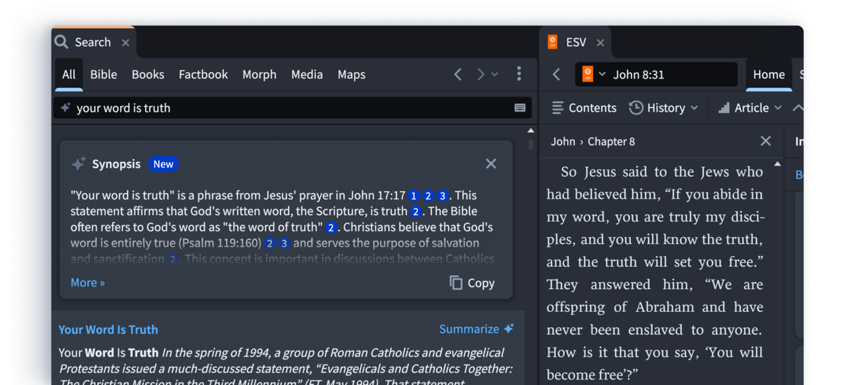Click the Article view icon
855x385 pixels.
coord(724,107)
